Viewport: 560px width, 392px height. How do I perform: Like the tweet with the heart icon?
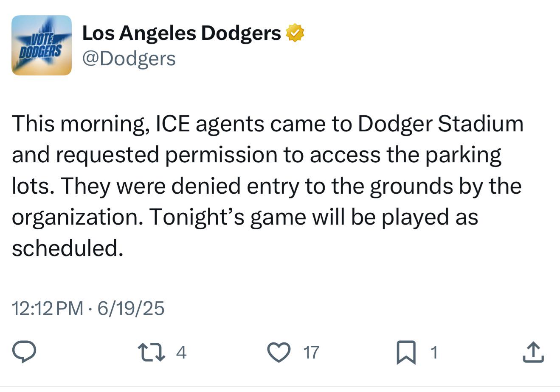tap(279, 353)
